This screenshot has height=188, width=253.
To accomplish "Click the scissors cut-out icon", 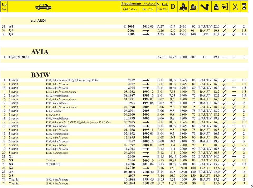I will [235, 7].
